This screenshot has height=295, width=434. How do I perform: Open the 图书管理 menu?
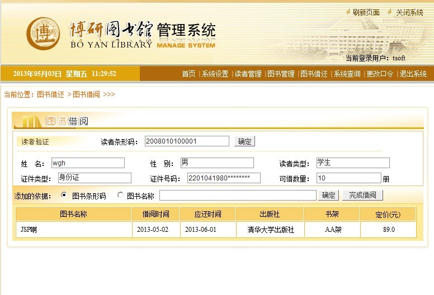tap(281, 74)
